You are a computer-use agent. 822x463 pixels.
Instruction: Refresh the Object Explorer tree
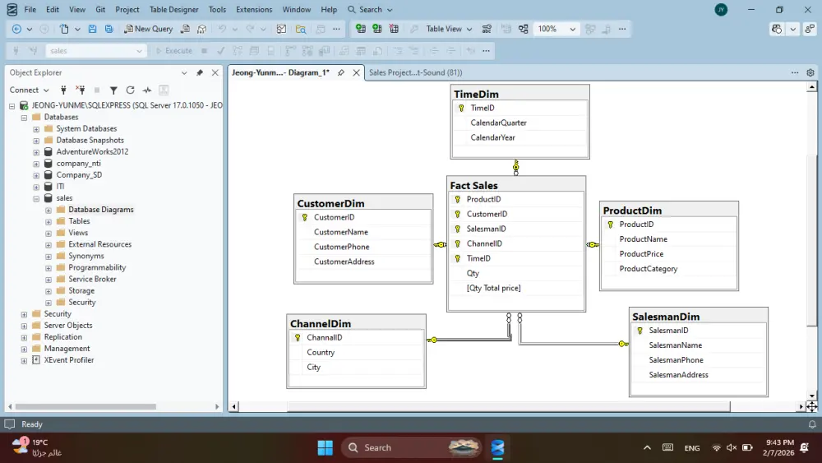(x=130, y=90)
